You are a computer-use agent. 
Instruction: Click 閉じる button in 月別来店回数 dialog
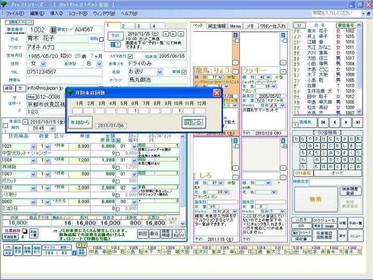click(x=194, y=122)
